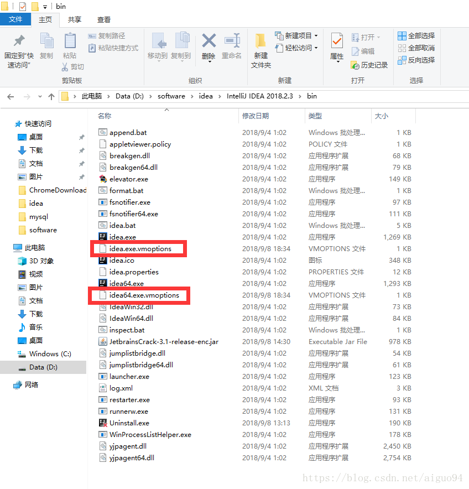
Task: Select file yjpagent64.dll
Action: (132, 458)
